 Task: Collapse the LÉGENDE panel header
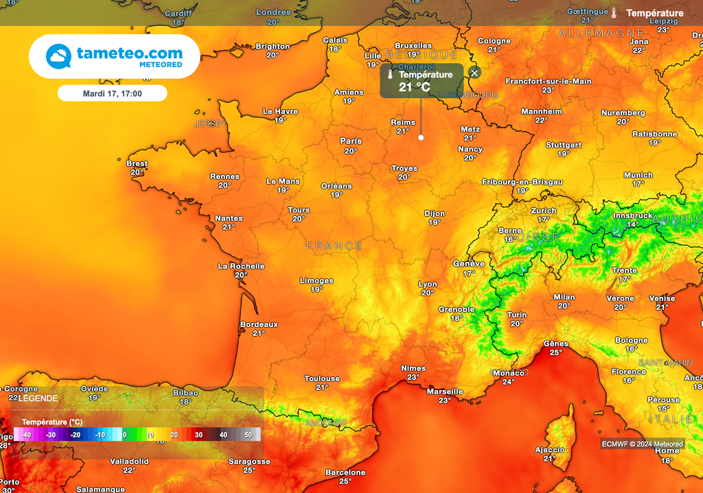(38, 398)
